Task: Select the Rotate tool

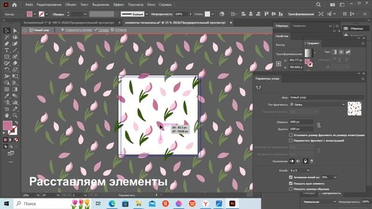Action: point(6,70)
